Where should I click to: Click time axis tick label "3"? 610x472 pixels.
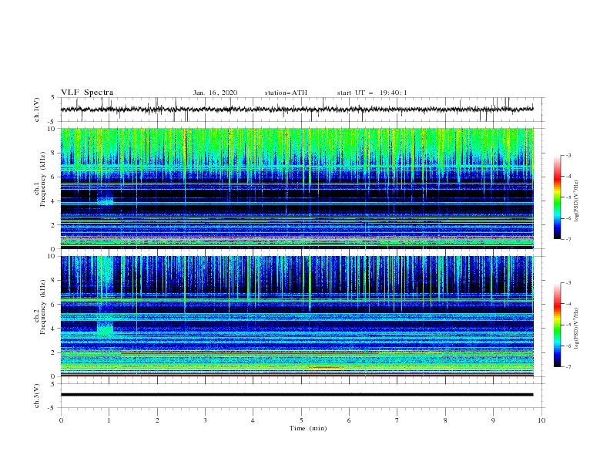click(205, 420)
